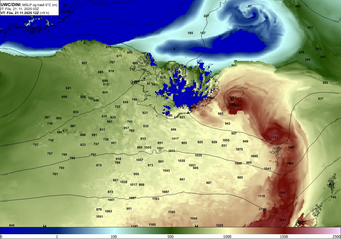
Task: Click the 845 height value
Action: pyautogui.click(x=12, y=225)
